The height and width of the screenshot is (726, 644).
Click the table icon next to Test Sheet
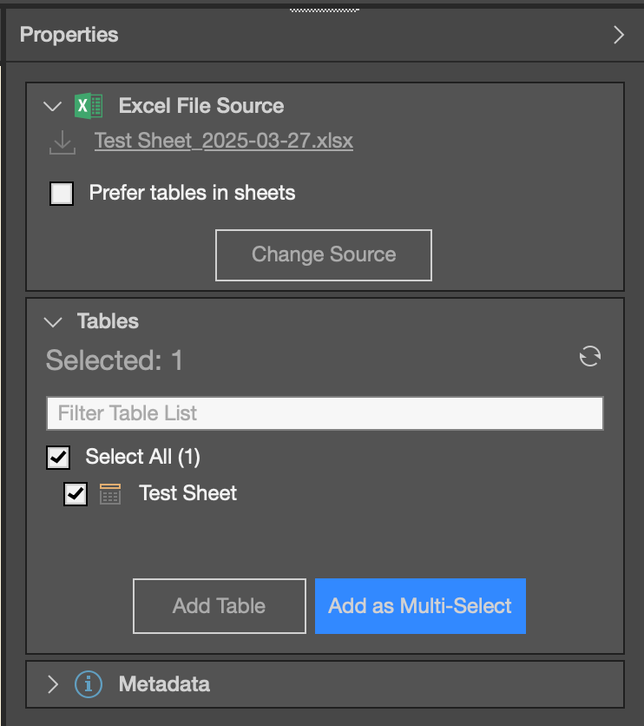110,494
